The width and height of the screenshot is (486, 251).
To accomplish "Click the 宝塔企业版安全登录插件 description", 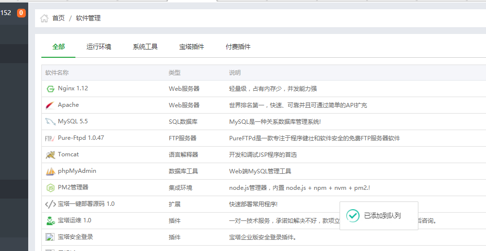I will 263,237.
